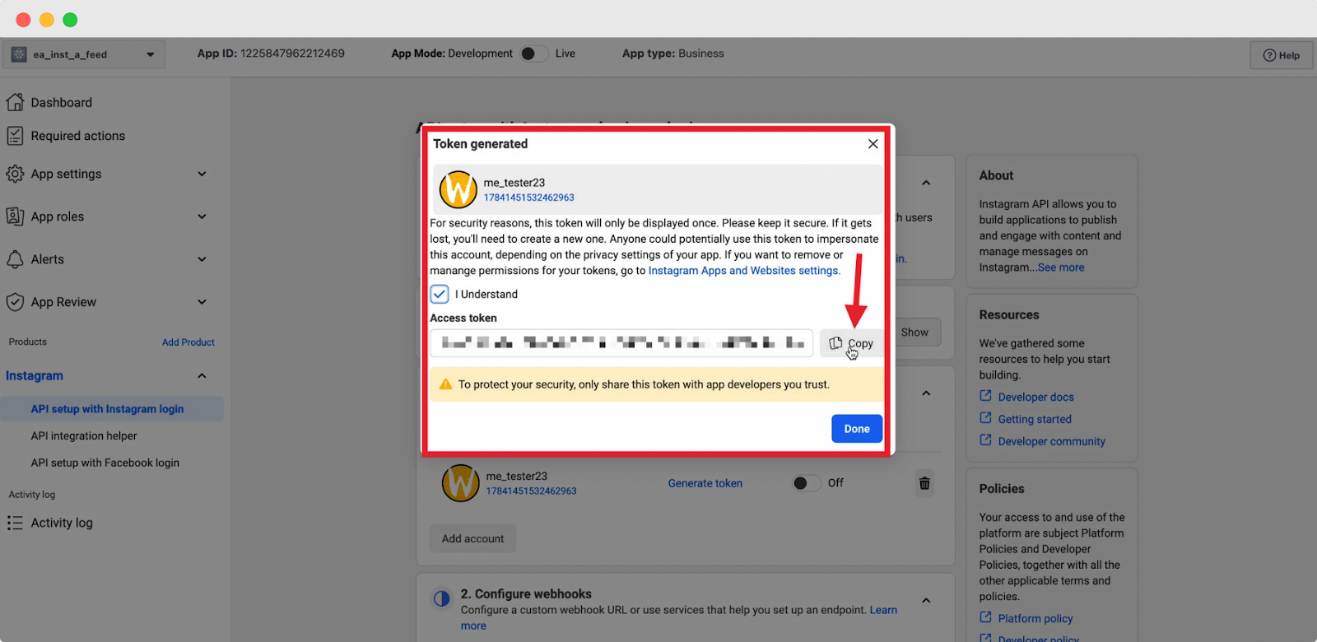The height and width of the screenshot is (642, 1317).
Task: Open the Developer docs link
Action: click(x=1036, y=397)
